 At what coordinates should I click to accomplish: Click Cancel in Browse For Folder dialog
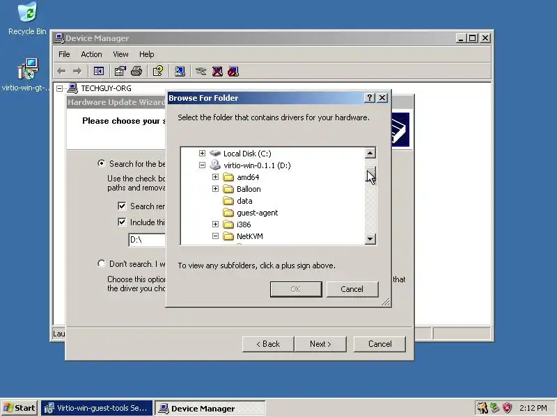pyautogui.click(x=352, y=289)
